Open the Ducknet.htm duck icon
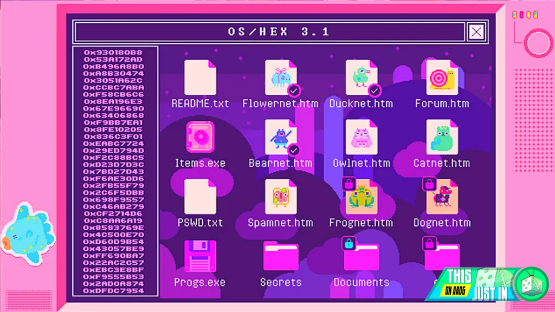This screenshot has width=555, height=312. [x=362, y=77]
